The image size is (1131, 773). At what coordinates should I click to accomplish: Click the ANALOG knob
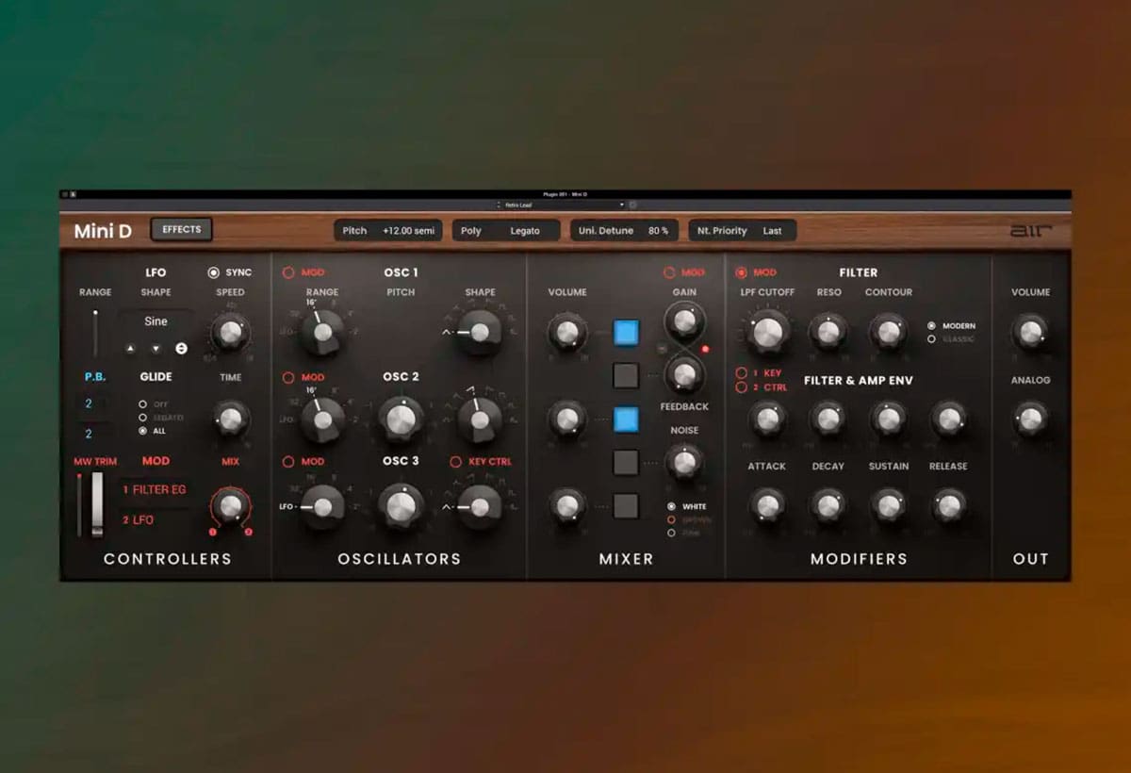point(1030,419)
